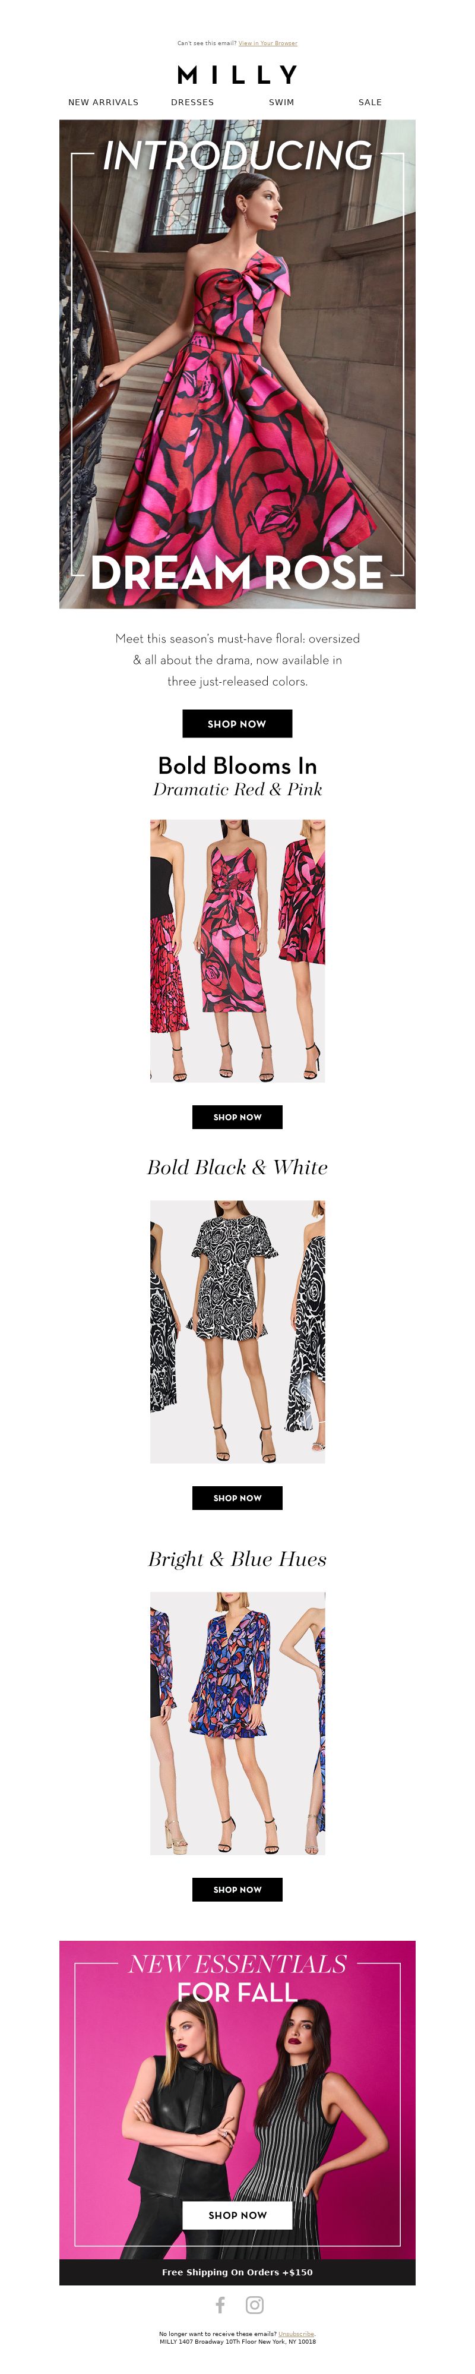Go to the Dresses menu item

tap(192, 102)
